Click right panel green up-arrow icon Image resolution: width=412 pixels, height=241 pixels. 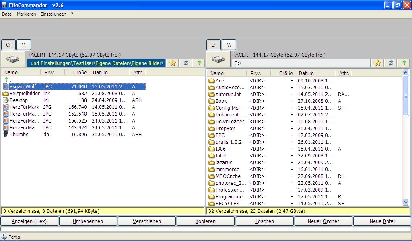pyautogui.click(x=404, y=63)
